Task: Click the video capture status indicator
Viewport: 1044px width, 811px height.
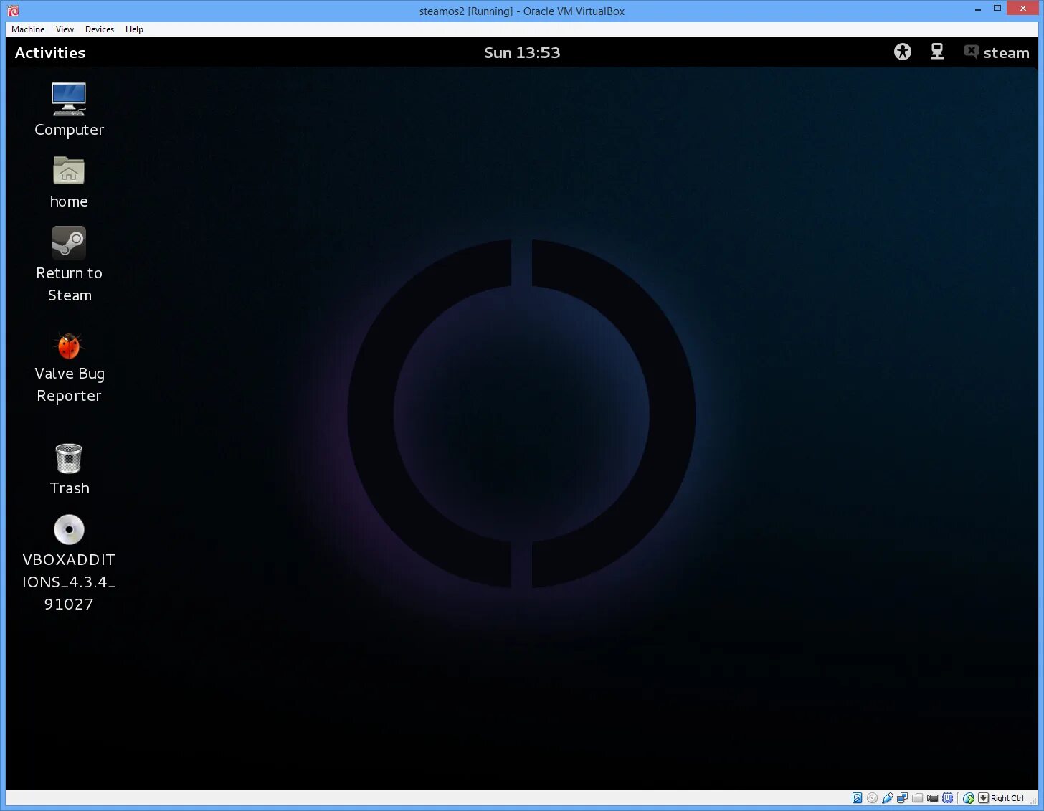Action: coord(932,798)
